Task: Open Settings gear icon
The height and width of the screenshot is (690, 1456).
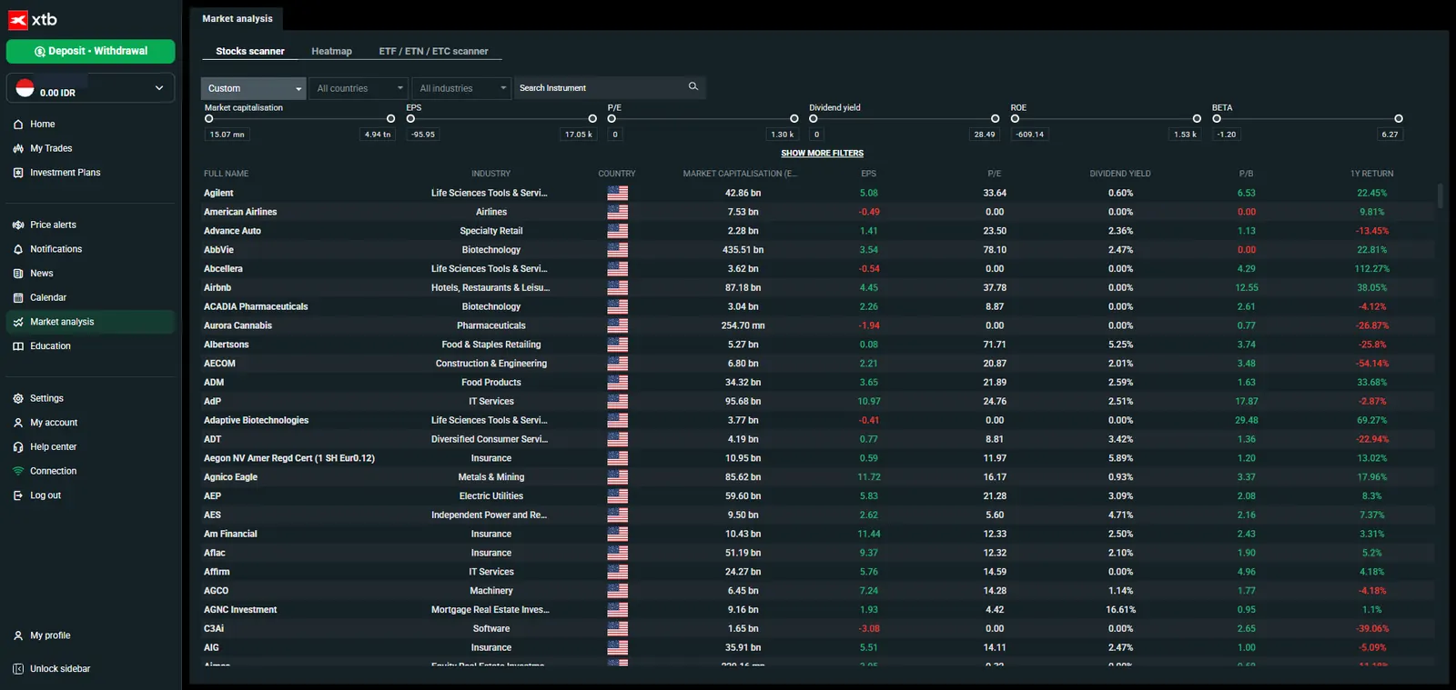Action: click(x=18, y=398)
